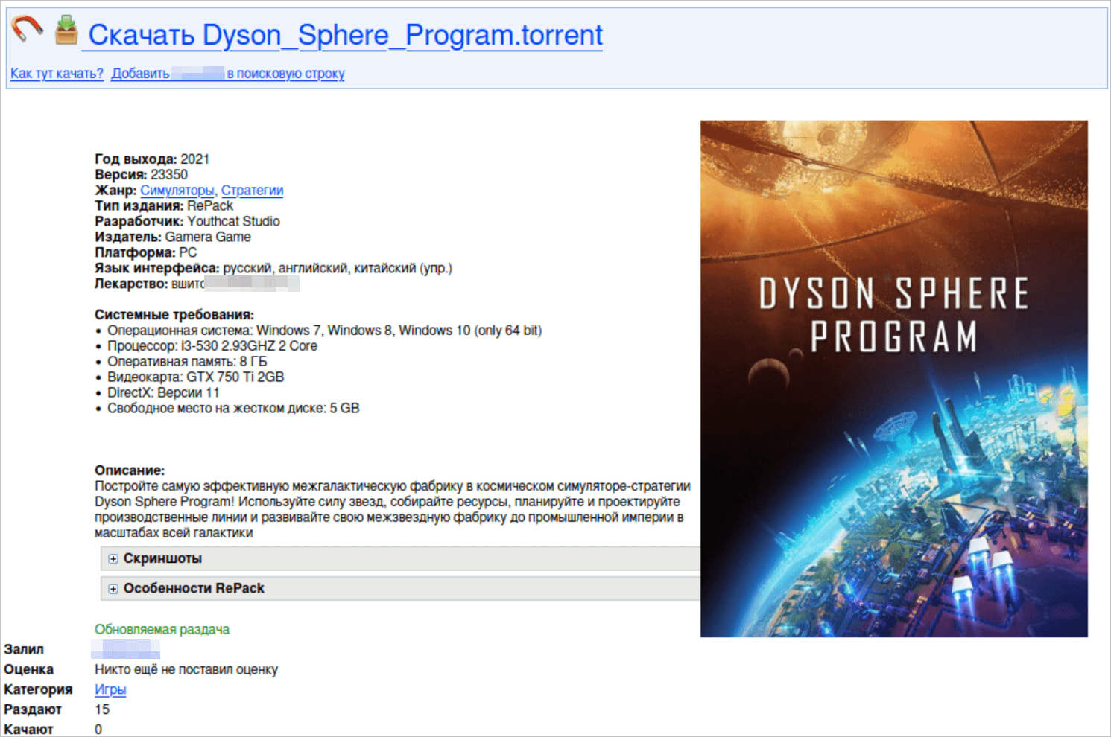This screenshot has width=1111, height=737.
Task: Click the 'Обновляемая раздача' green text
Action: 162,629
